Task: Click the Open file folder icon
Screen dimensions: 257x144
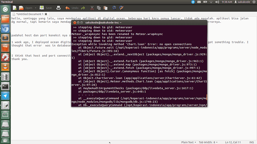Action: tap(21, 8)
